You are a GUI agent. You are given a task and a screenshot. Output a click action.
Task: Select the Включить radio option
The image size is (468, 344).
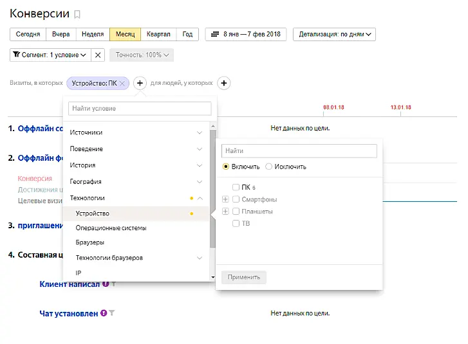click(225, 167)
